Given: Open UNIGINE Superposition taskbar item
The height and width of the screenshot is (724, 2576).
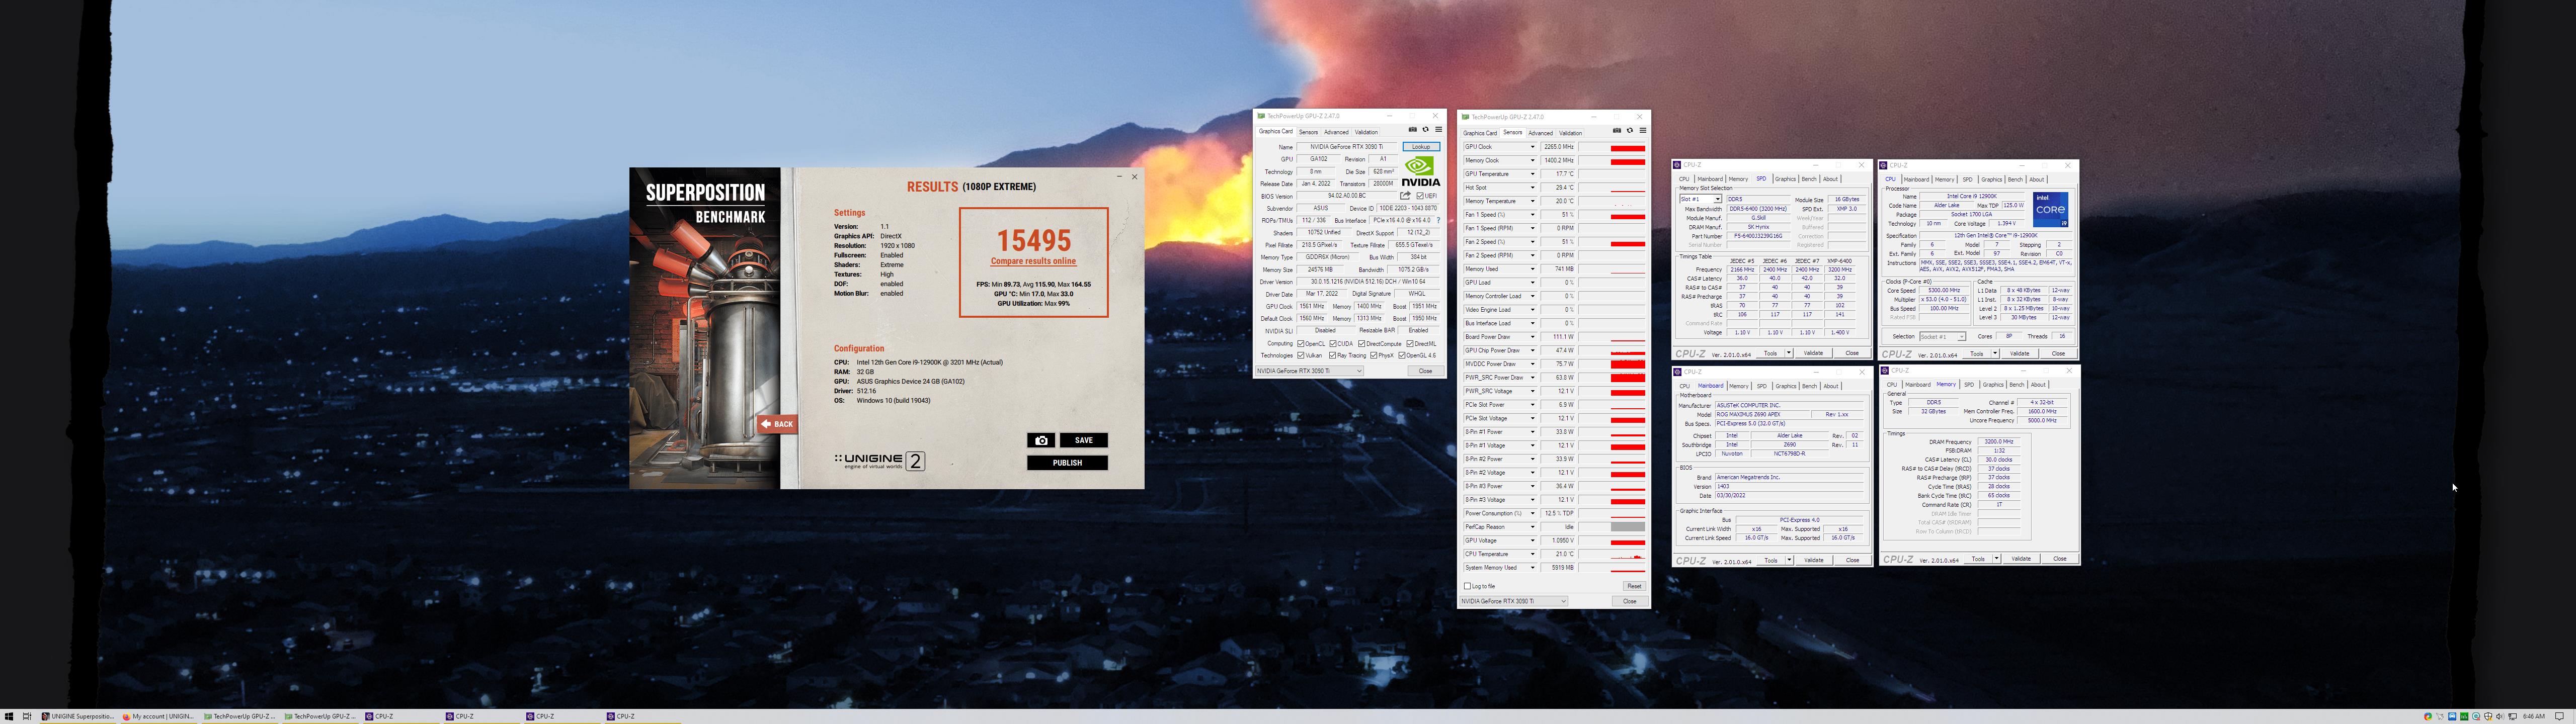Looking at the screenshot, I should pyautogui.click(x=78, y=716).
